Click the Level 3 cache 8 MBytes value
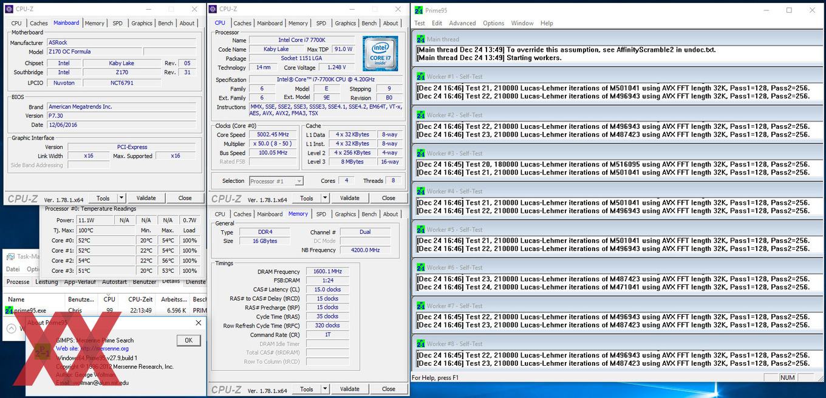The width and height of the screenshot is (826, 398). click(352, 162)
